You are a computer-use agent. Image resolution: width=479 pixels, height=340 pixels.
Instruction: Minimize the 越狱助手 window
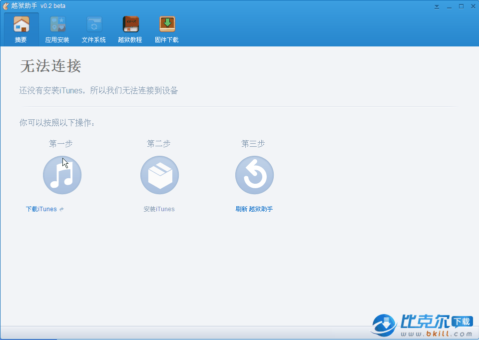(449, 6)
